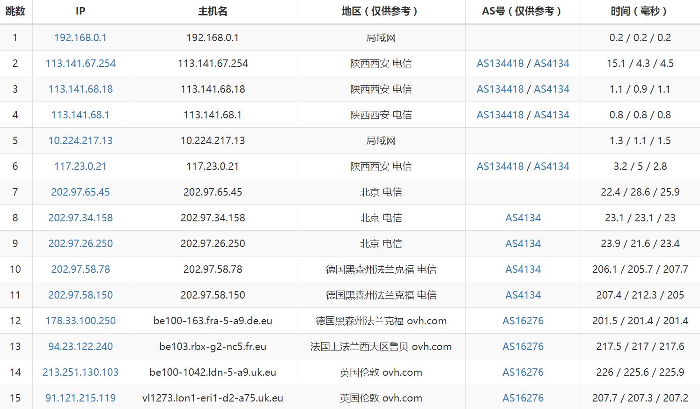
Task: Click AS16276 in the 94.23.122.240 row
Action: pyautogui.click(x=523, y=346)
